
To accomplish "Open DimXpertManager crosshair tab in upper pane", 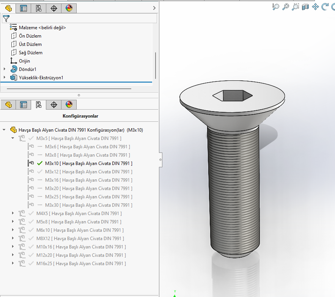I will pos(54,8).
